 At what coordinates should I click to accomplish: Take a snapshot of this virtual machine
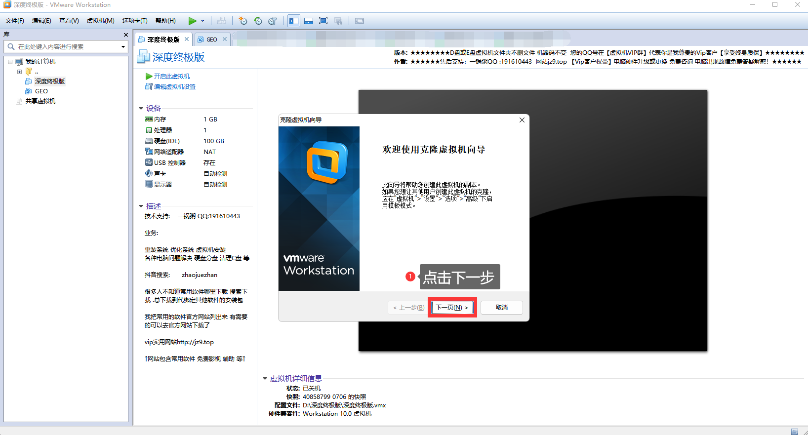tap(242, 21)
